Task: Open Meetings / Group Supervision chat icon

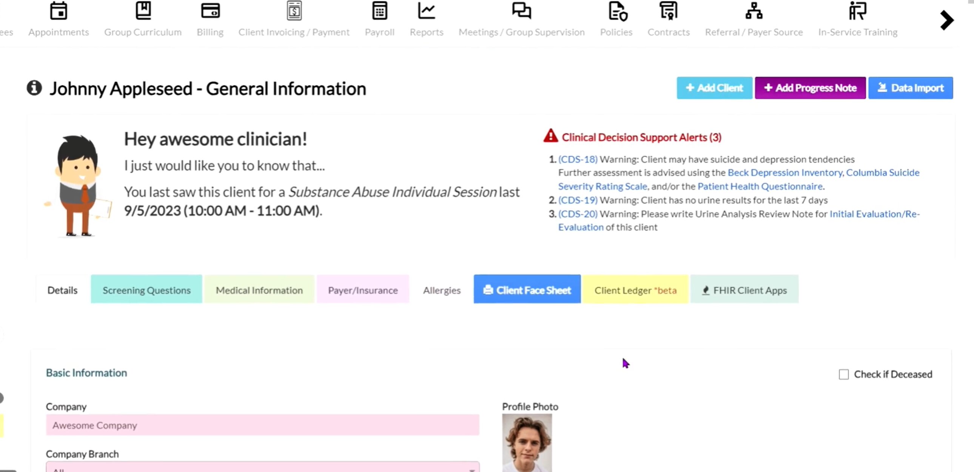Action: coord(521,11)
